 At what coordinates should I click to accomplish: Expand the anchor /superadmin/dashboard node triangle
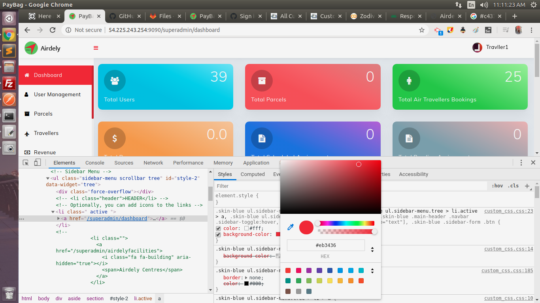pyautogui.click(x=59, y=219)
